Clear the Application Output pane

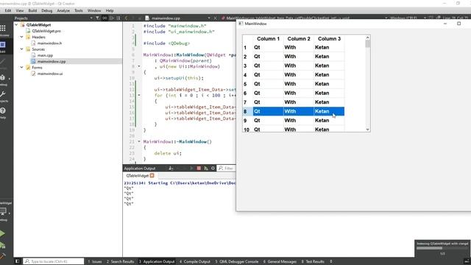(171, 169)
